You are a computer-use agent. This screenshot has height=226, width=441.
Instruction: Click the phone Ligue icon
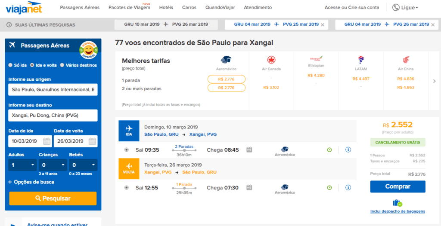coord(396,7)
